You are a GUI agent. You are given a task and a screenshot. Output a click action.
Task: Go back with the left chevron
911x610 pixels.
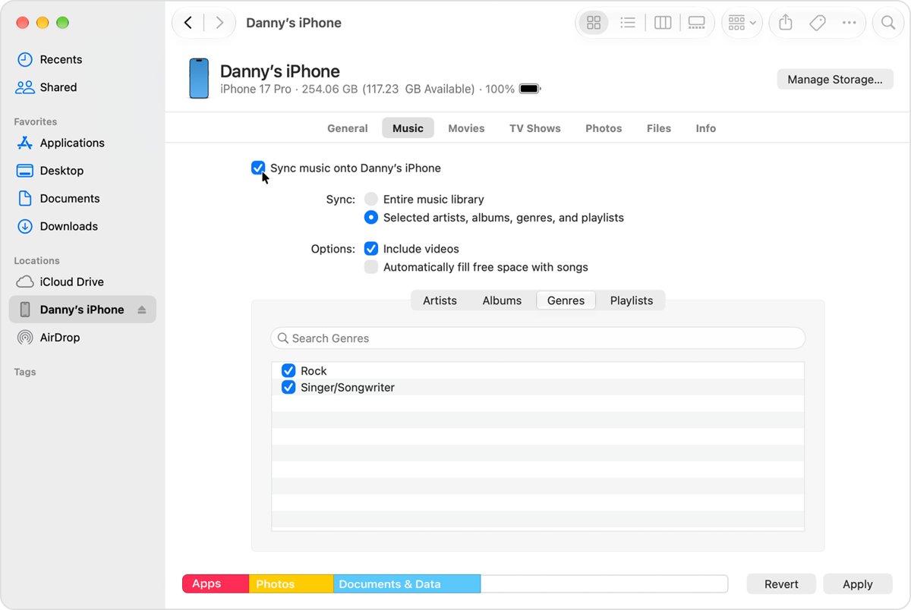pyautogui.click(x=188, y=23)
